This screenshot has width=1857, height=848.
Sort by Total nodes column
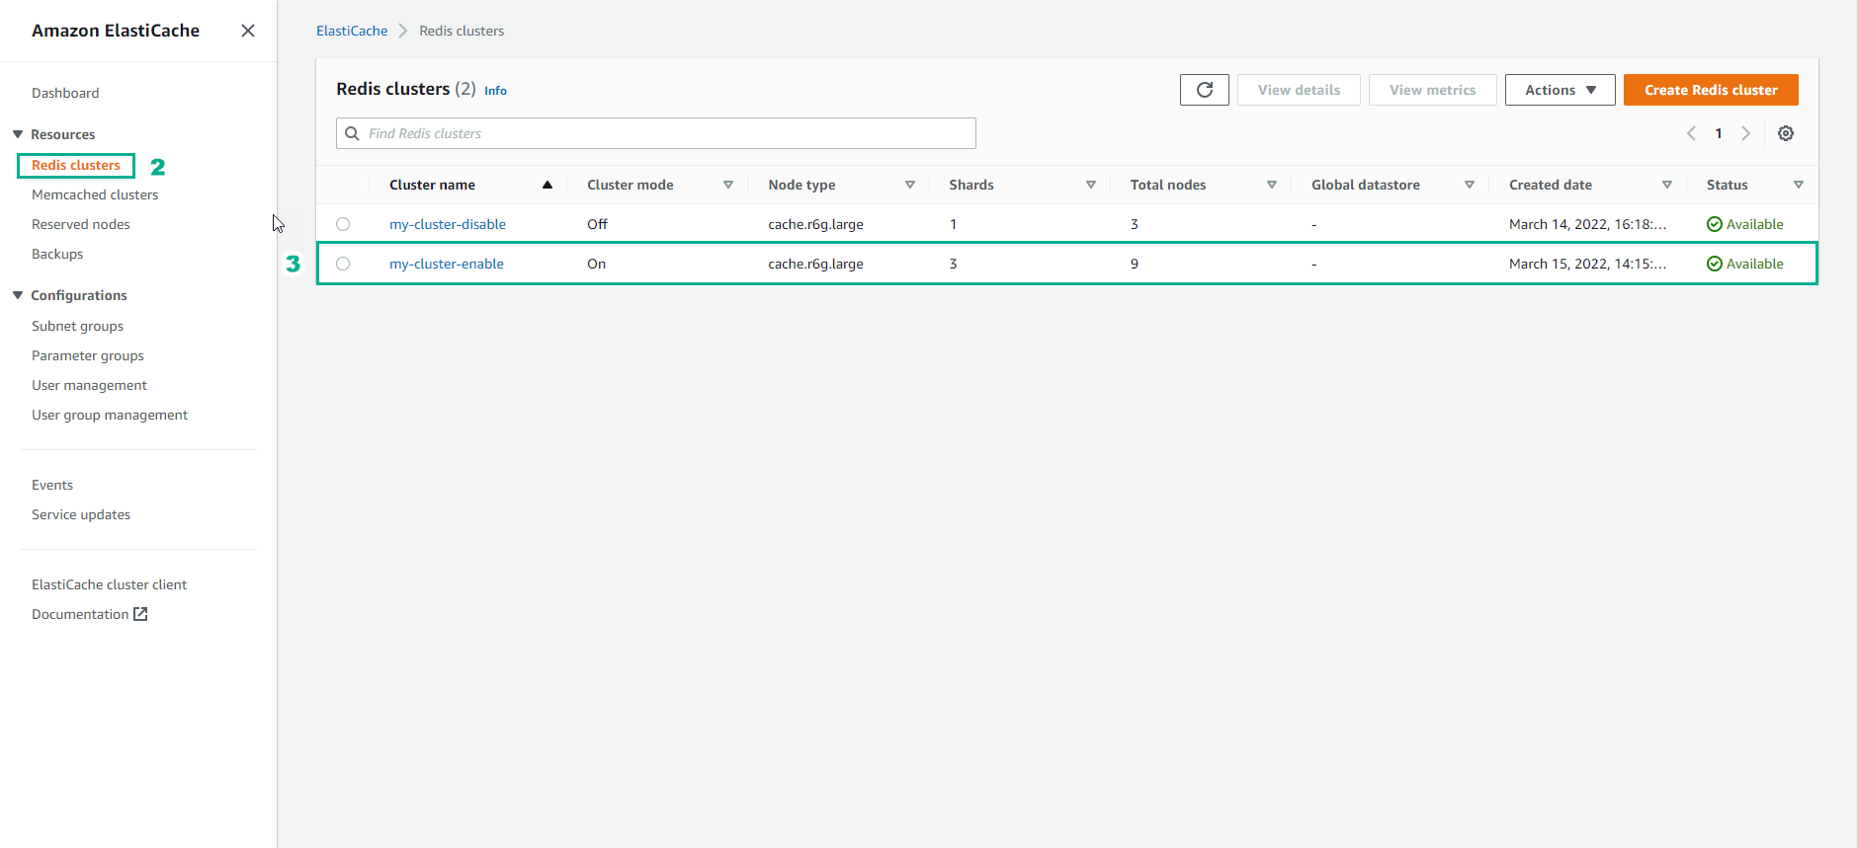click(1271, 185)
